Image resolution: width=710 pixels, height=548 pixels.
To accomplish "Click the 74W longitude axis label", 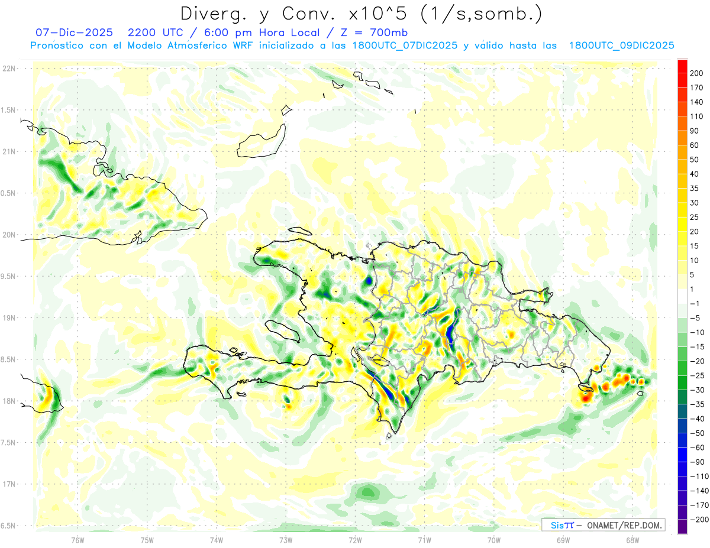I will pos(217,540).
